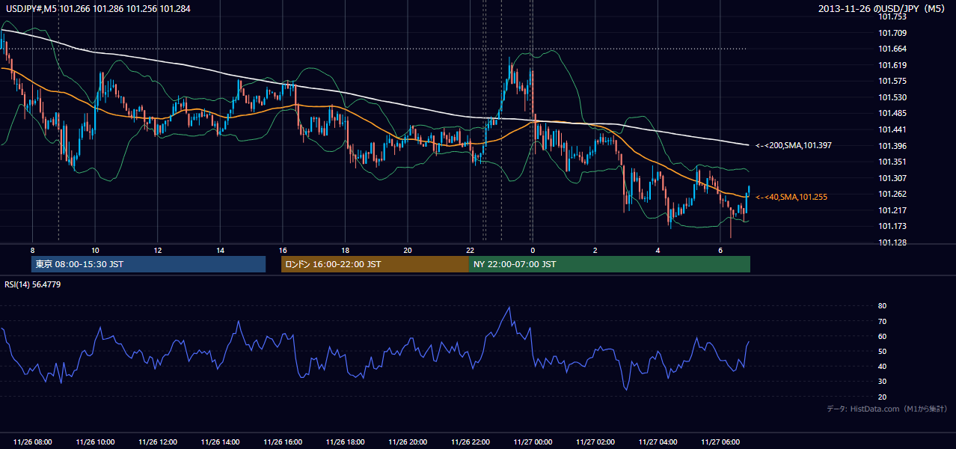Screen dimensions: 956x449
Task: Click the 11/26 10:00 time label
Action: (x=95, y=442)
